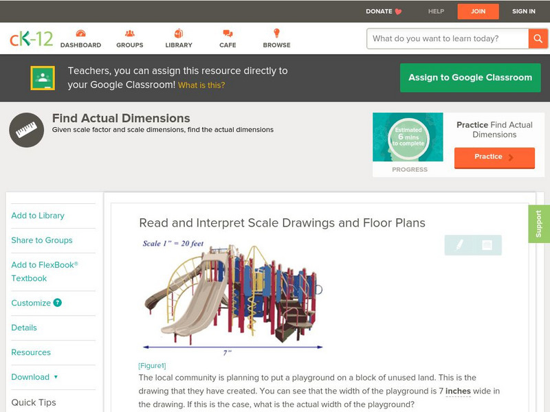Click the orange Practice button
The height and width of the screenshot is (412, 550).
[494, 157]
